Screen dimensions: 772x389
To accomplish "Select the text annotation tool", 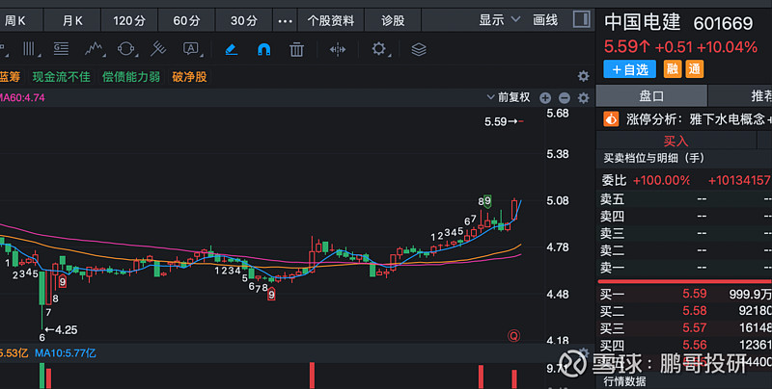I will click(191, 49).
